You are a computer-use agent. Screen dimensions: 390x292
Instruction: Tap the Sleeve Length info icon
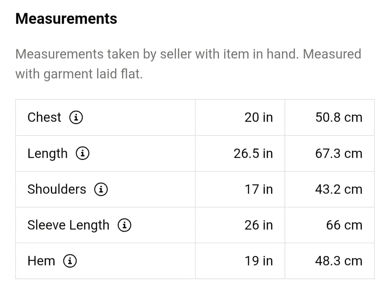124,225
